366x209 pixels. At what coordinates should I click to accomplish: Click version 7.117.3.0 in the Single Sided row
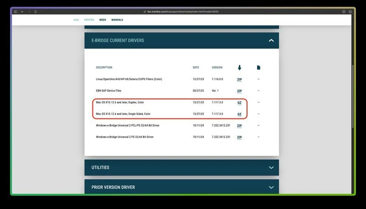click(x=217, y=114)
